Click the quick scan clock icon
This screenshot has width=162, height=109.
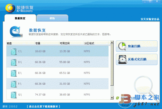(x=122, y=46)
